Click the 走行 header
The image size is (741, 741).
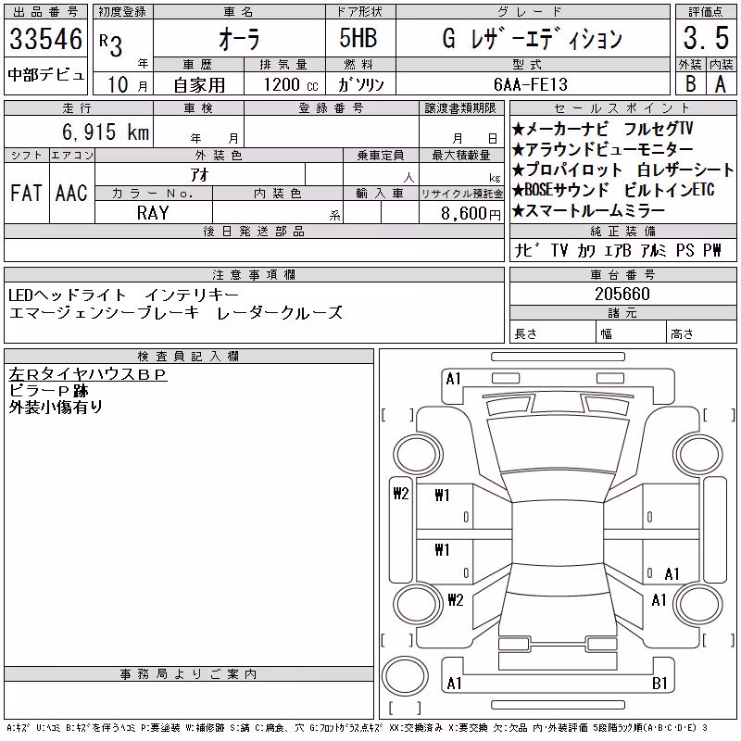click(x=77, y=108)
